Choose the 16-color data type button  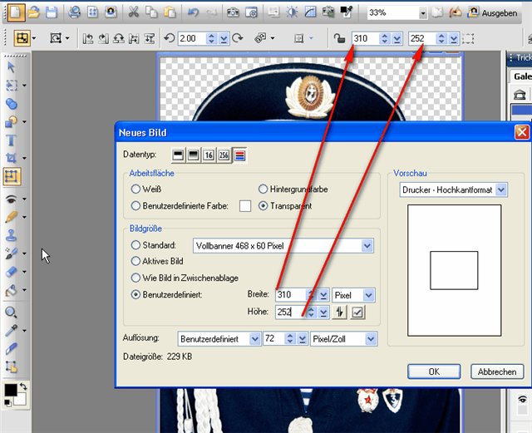(209, 155)
